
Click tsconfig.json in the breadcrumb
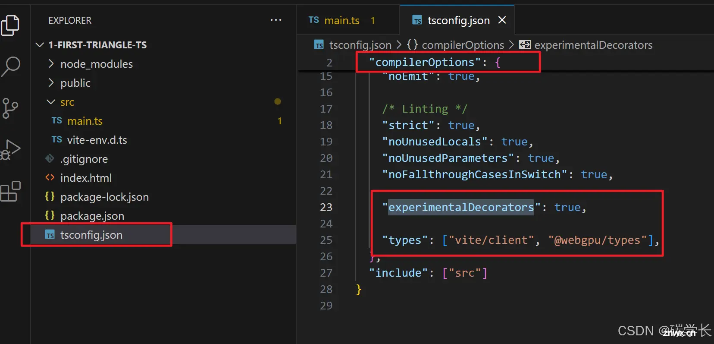[x=360, y=45]
